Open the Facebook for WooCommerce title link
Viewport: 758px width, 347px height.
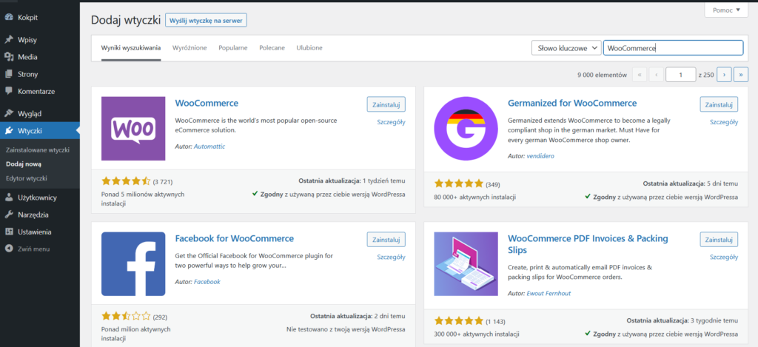pyautogui.click(x=235, y=239)
